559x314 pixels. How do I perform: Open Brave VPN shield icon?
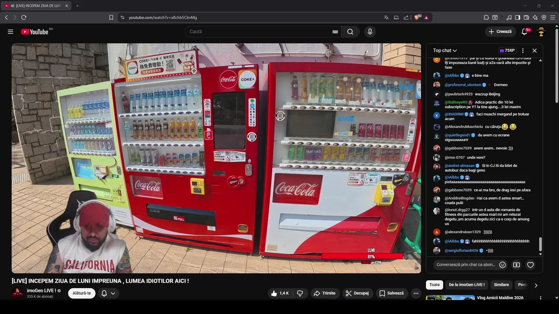[544, 17]
